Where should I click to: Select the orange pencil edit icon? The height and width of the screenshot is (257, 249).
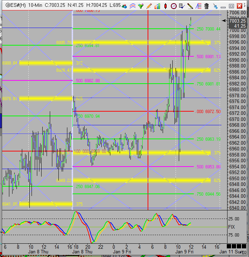pos(149,6)
